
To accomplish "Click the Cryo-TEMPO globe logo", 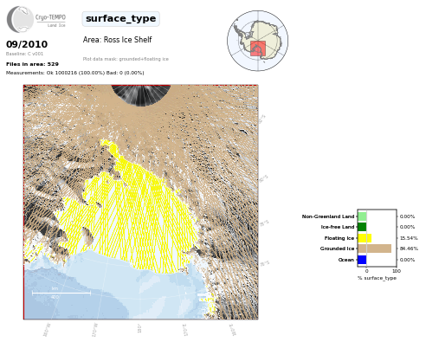I will pyautogui.click(x=20, y=19).
